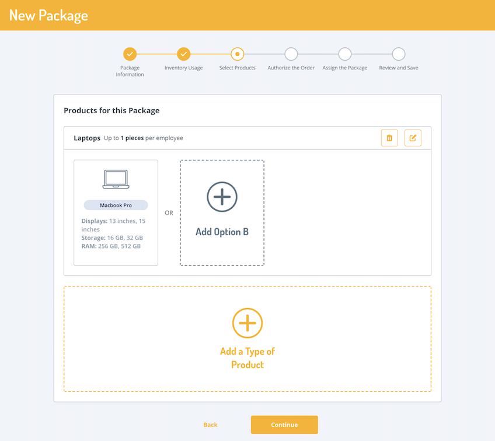Image resolution: width=495 pixels, height=441 pixels.
Task: Click the Add a Type of Product plus icon
Action: (x=247, y=323)
